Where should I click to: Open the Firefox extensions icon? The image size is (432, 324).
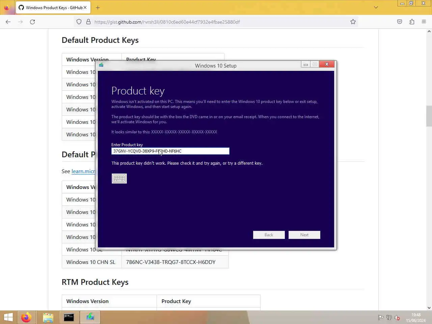[412, 22]
